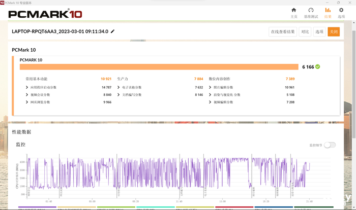Open the 选项 settings gear icon

pyautogui.click(x=341, y=10)
